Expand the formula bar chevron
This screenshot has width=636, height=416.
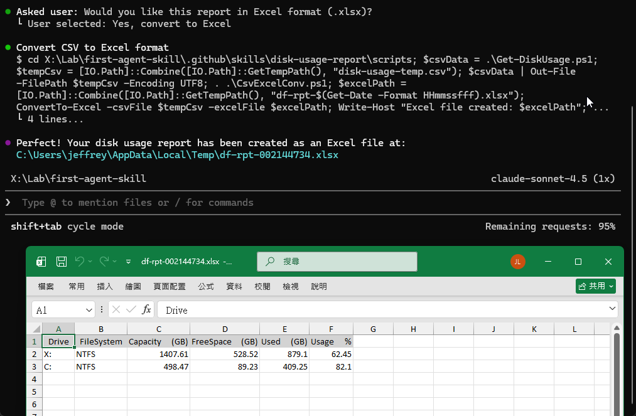click(613, 309)
